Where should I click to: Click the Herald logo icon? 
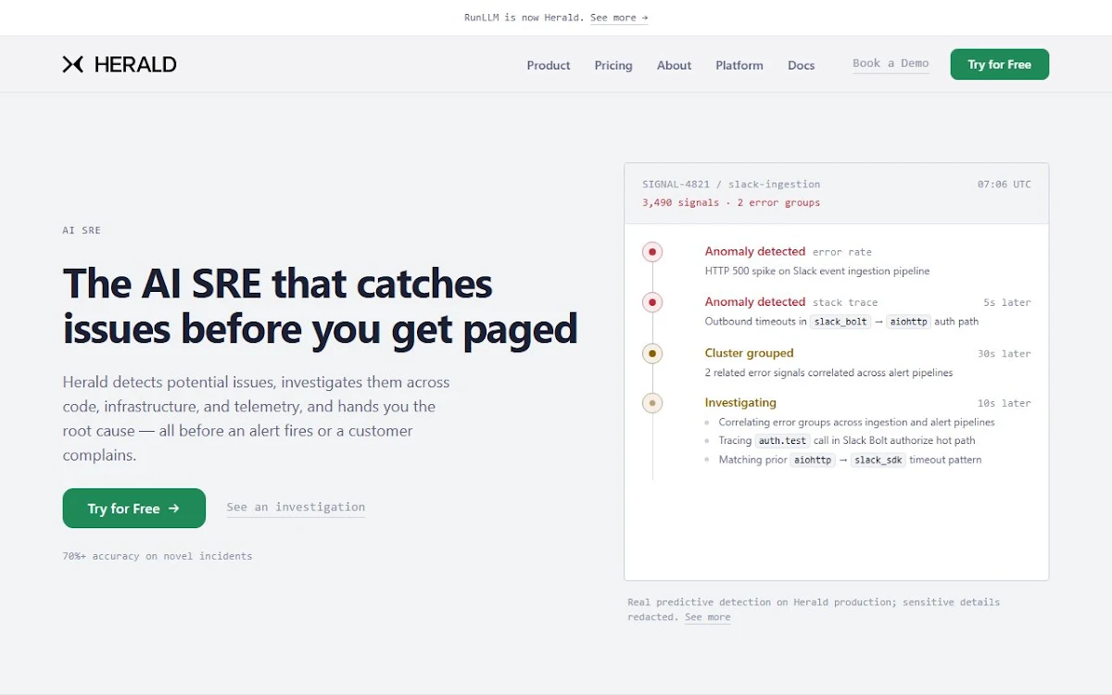point(73,64)
